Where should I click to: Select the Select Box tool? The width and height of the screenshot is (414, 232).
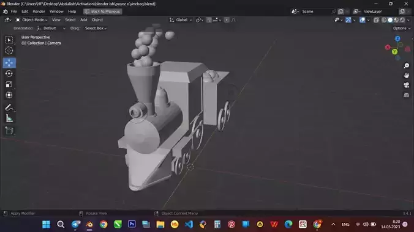click(x=9, y=40)
